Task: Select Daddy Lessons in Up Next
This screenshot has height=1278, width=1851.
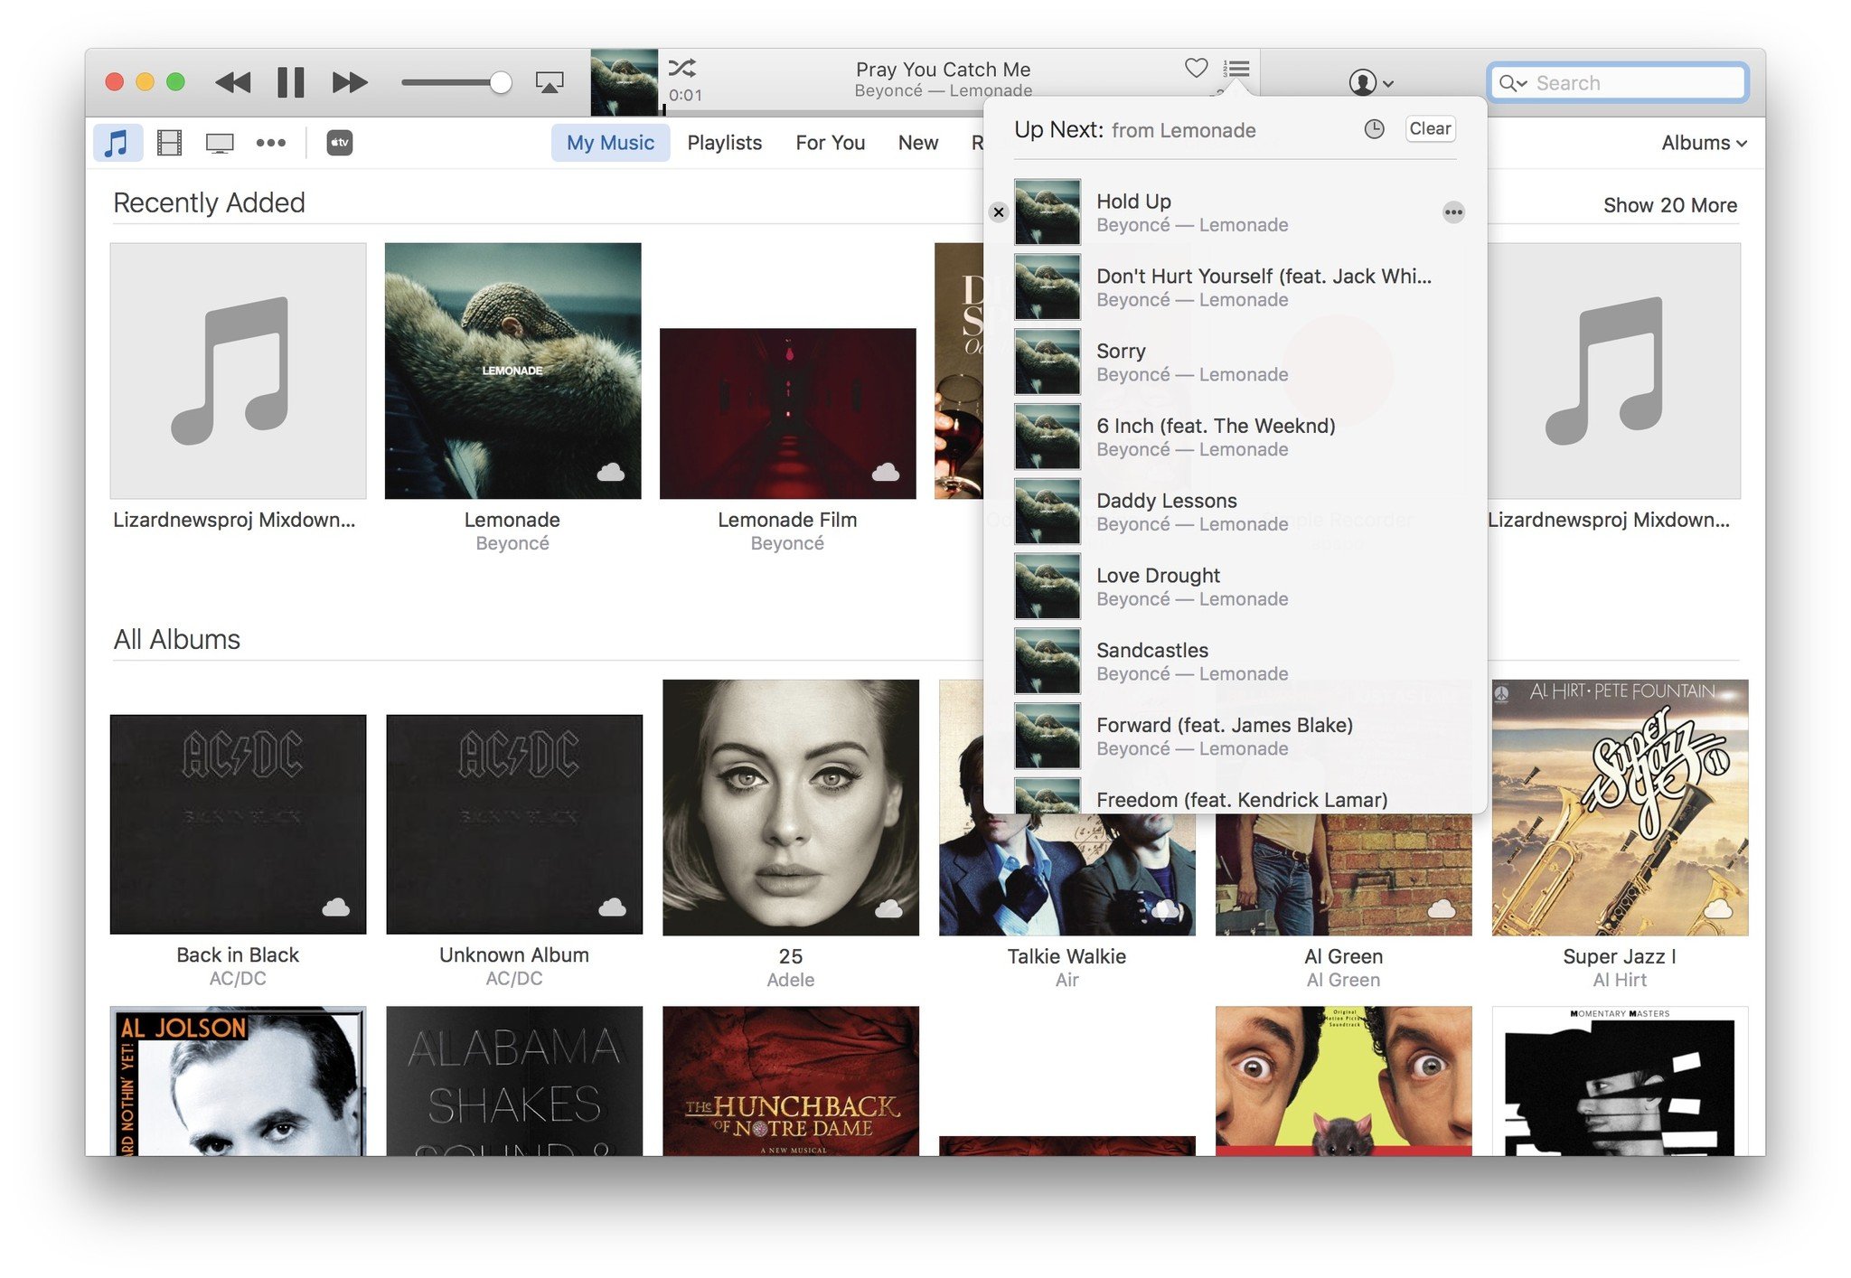Action: pos(1235,512)
